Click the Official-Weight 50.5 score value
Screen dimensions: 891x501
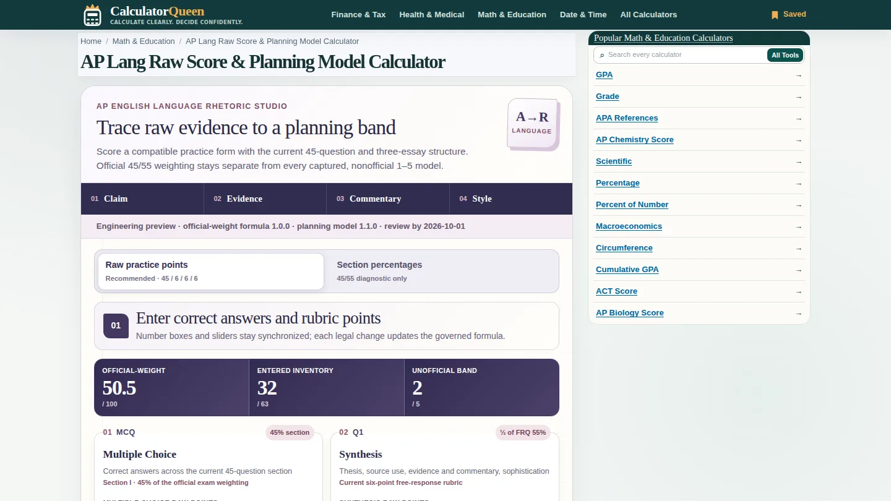119,388
